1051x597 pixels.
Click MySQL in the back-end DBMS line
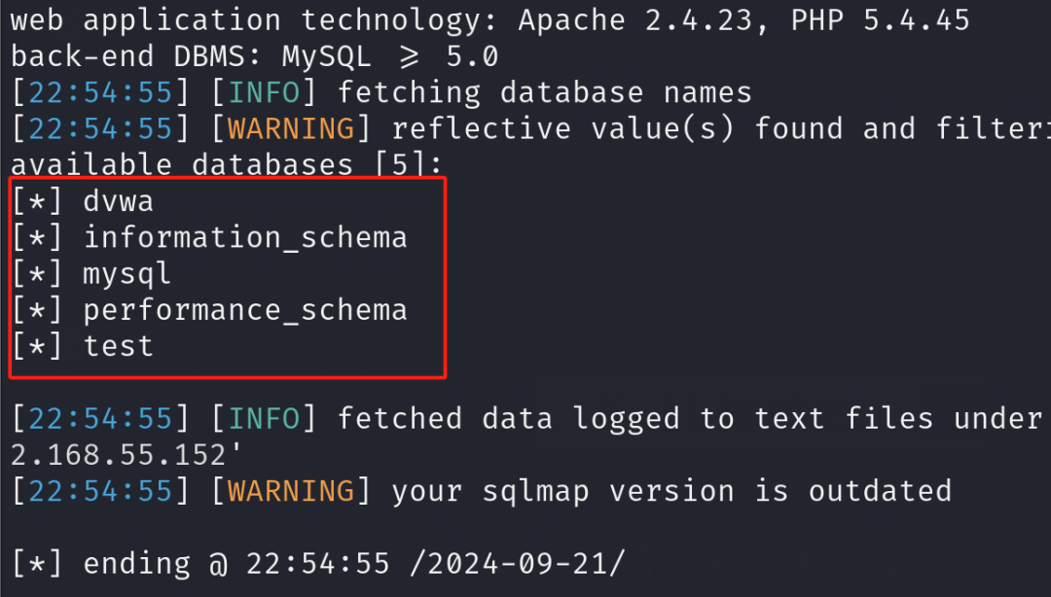coord(326,56)
